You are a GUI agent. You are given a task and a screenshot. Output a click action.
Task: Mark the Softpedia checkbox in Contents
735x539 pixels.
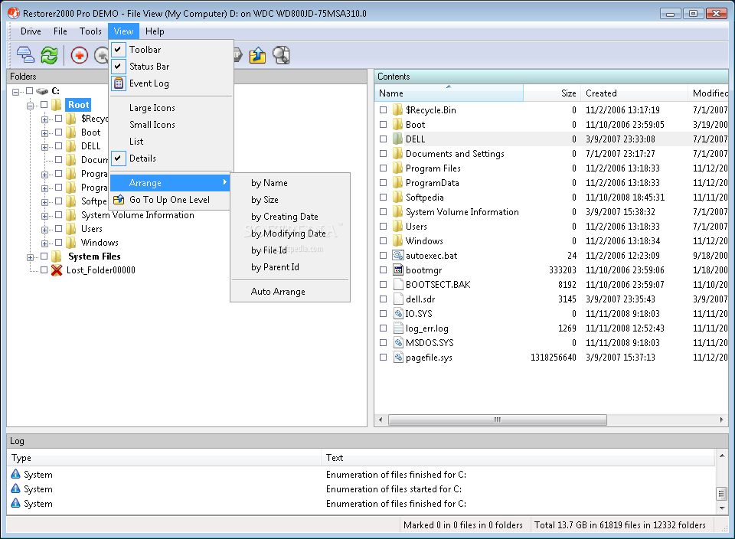[383, 197]
